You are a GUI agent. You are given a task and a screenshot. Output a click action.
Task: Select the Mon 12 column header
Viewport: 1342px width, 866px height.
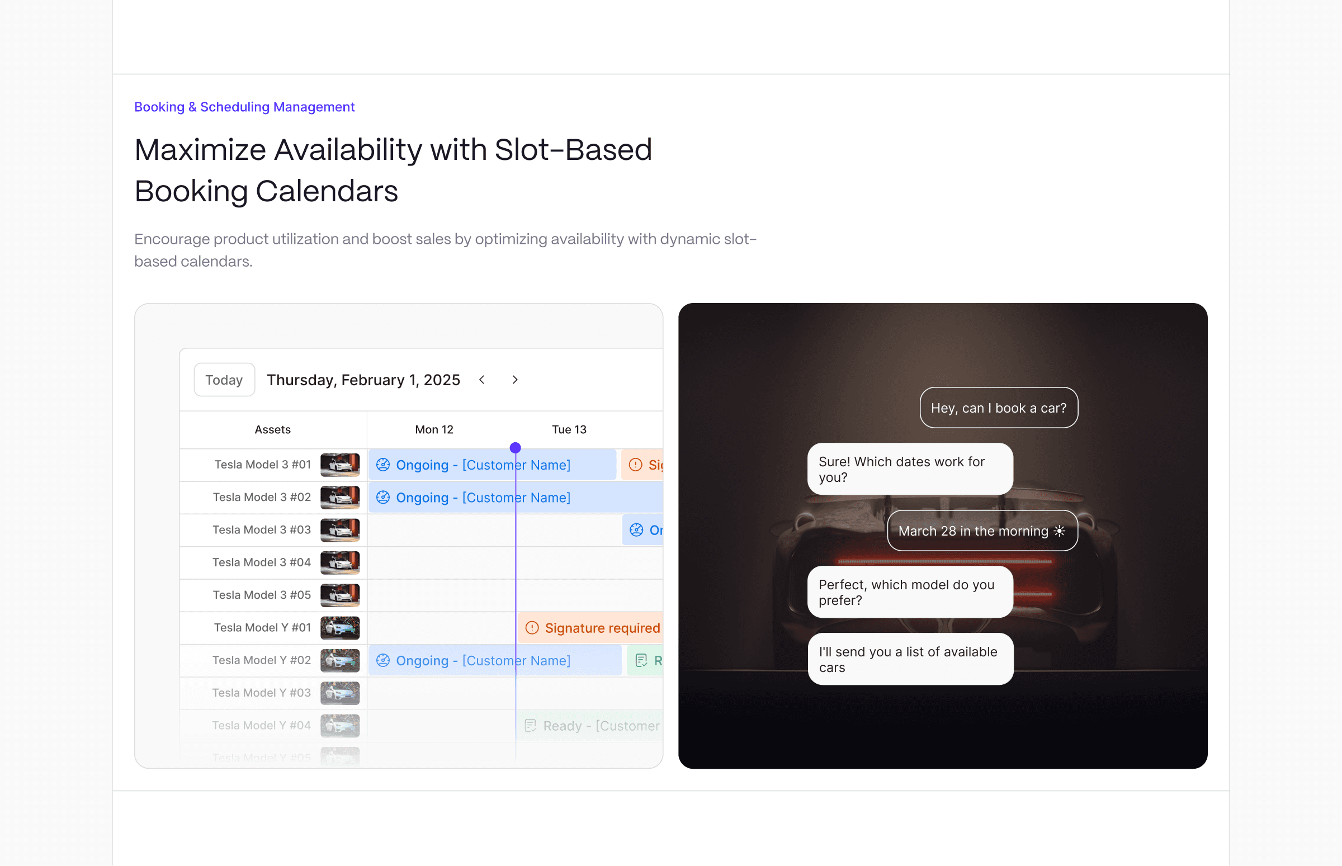click(x=434, y=429)
